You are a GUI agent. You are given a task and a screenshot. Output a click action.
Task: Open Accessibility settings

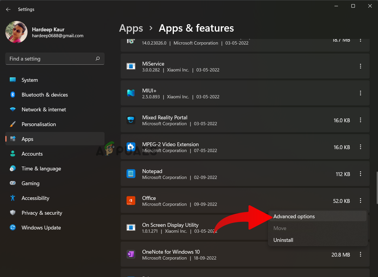click(35, 198)
